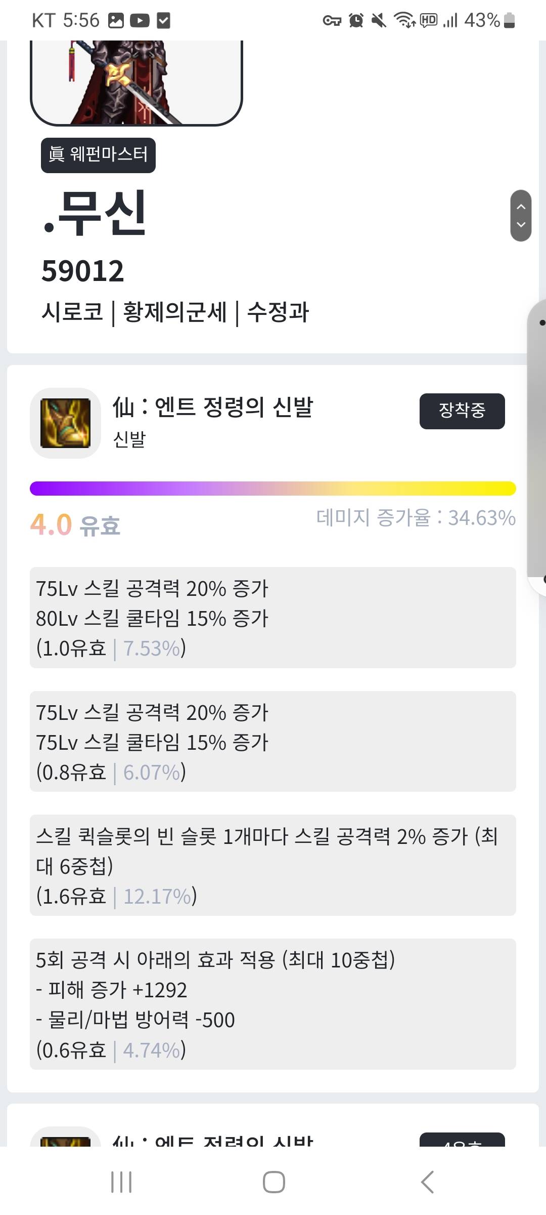Open the recent apps navigation button
The height and width of the screenshot is (1215, 546).
[x=121, y=1182]
